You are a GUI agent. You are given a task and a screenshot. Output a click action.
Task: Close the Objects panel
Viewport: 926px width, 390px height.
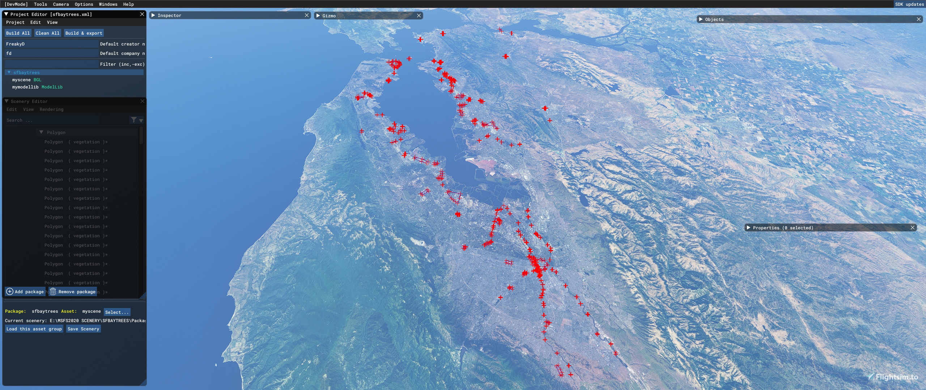tap(919, 19)
